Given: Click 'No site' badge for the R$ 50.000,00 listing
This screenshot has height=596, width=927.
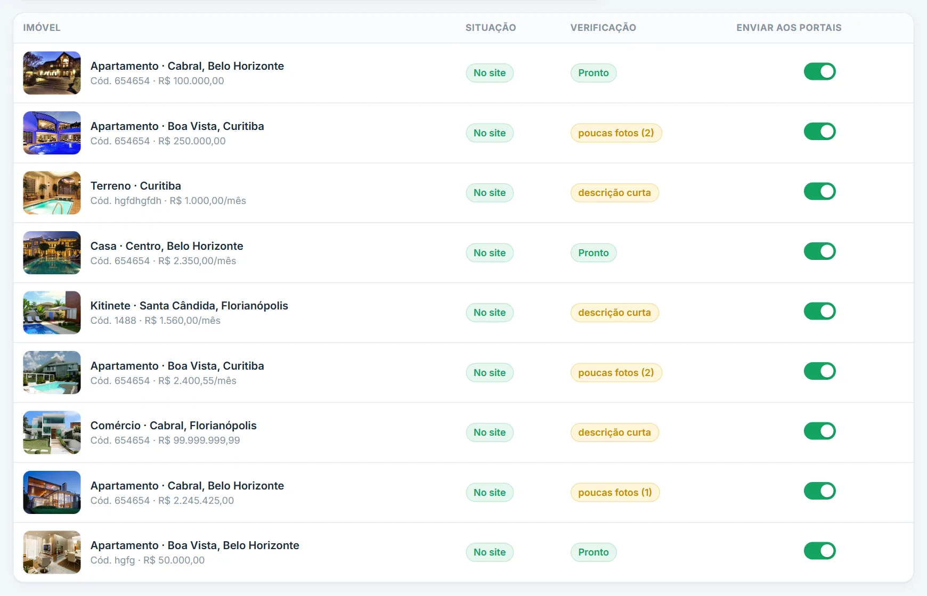Looking at the screenshot, I should [490, 552].
